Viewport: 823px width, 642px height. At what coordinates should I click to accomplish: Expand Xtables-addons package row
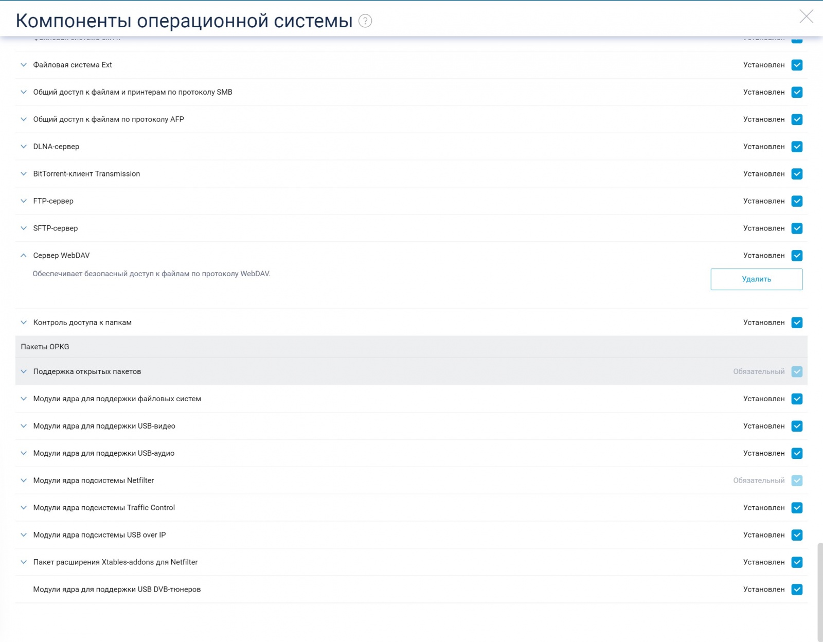[24, 562]
